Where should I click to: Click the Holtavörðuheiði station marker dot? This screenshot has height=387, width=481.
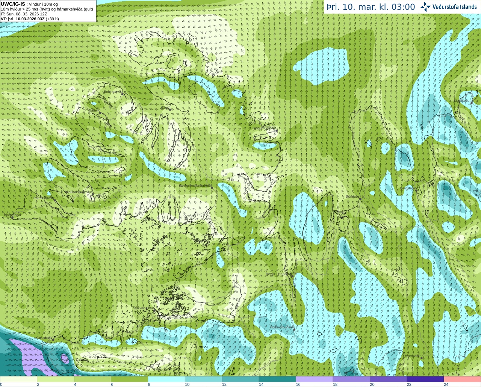[294, 330]
